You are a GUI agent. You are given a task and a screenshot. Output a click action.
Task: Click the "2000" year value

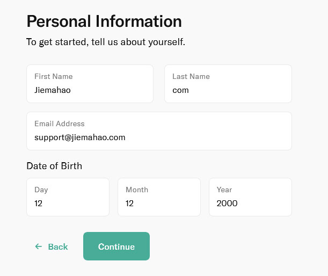pos(227,204)
